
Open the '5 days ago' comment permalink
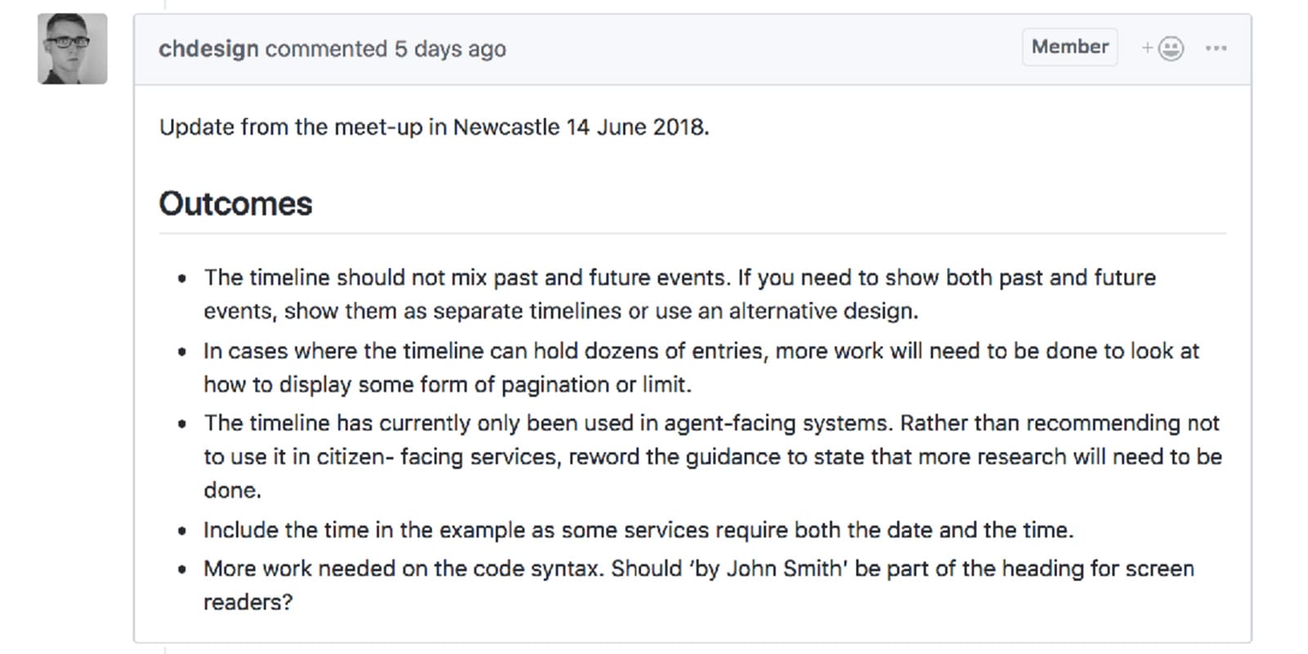(x=450, y=48)
